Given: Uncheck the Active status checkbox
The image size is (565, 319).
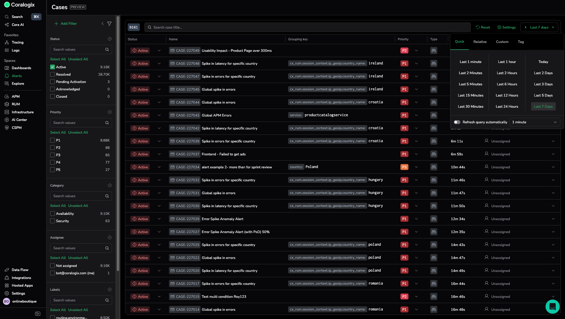Looking at the screenshot, I should [52, 67].
